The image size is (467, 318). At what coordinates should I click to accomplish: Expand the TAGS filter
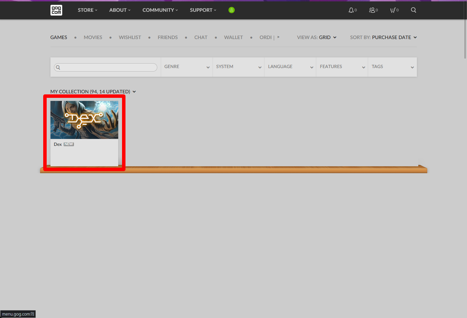coord(393,67)
